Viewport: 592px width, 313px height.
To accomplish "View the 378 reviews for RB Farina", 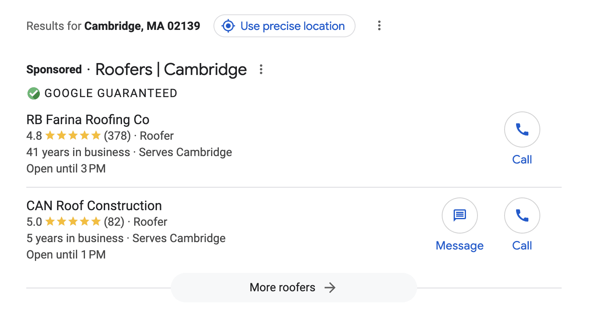I will click(119, 135).
